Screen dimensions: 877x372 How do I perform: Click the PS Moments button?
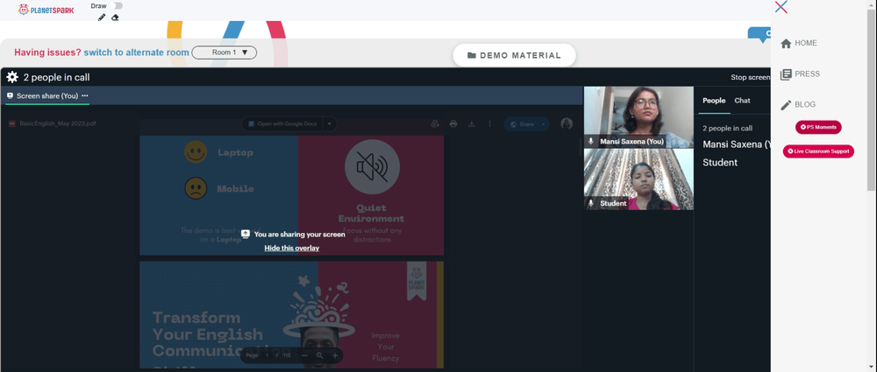(x=818, y=127)
